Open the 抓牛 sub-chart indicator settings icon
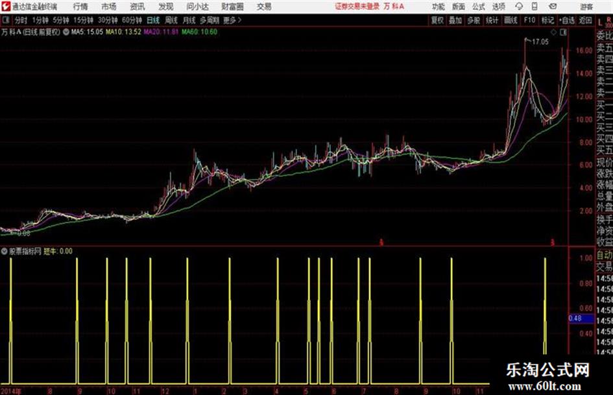This screenshot has height=395, width=613. pos(5,251)
